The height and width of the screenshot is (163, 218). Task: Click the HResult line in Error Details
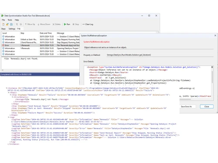click(x=106, y=75)
